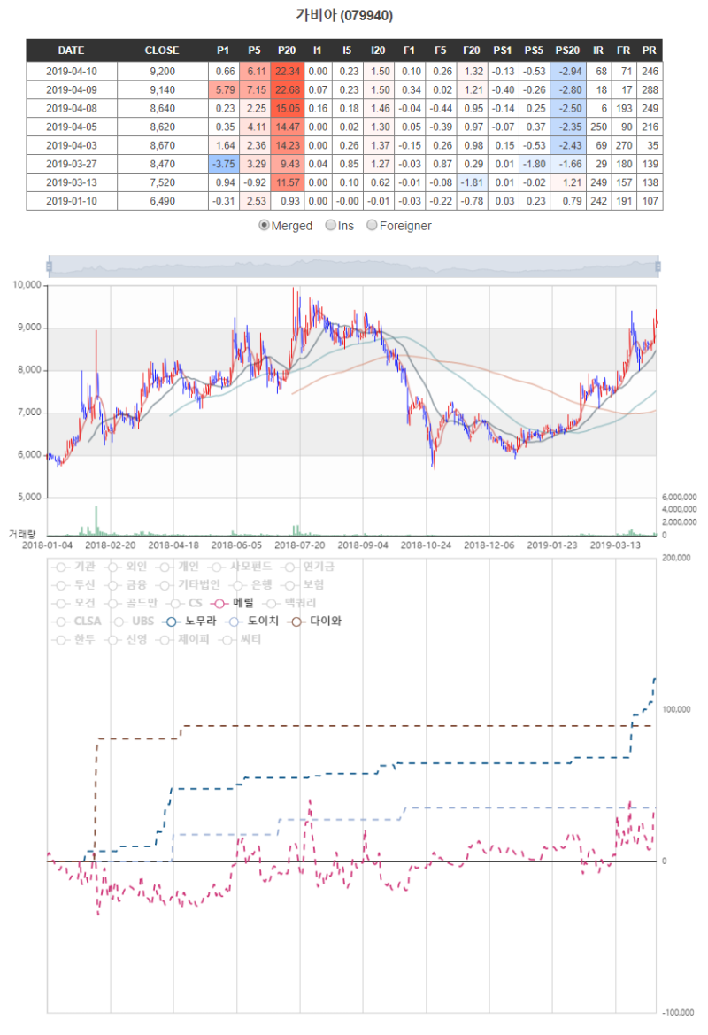The height and width of the screenshot is (1035, 708).
Task: Grab the right range navigator handle
Action: [658, 266]
